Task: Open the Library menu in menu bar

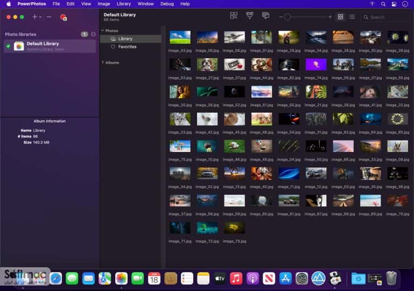Action: coord(124,4)
